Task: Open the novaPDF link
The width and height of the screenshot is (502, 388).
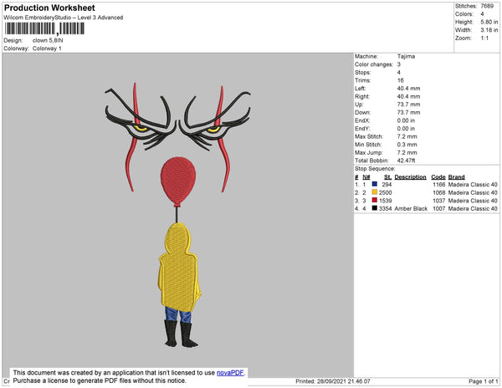Action: click(x=230, y=373)
